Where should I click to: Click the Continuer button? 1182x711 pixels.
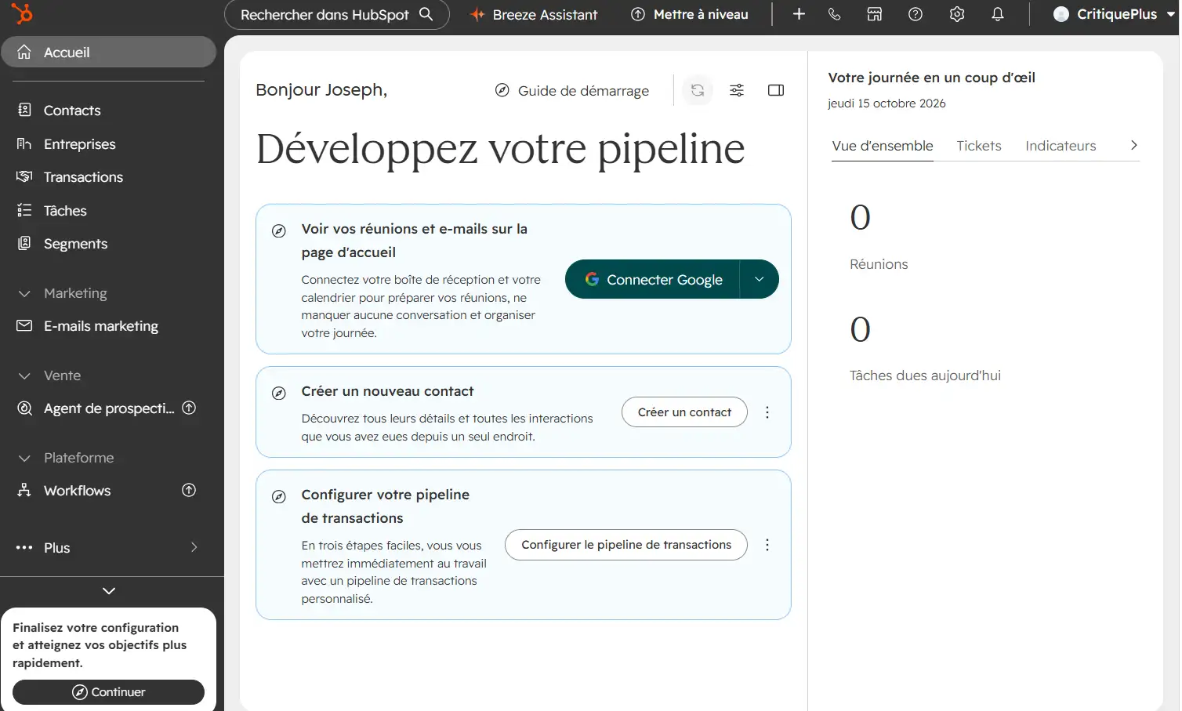109,692
